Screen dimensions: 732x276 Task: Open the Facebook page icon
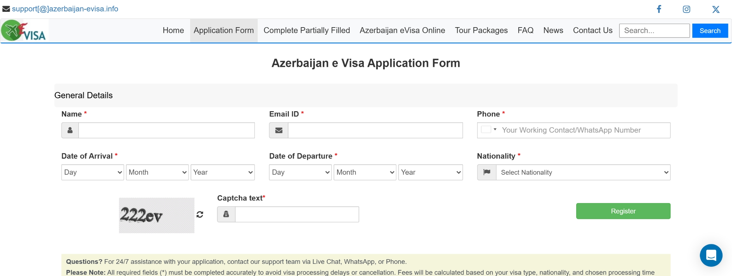coord(659,9)
